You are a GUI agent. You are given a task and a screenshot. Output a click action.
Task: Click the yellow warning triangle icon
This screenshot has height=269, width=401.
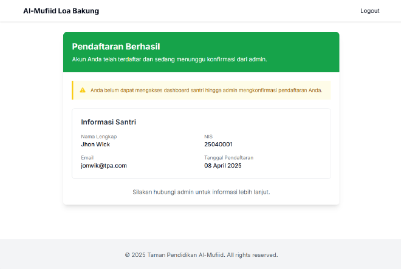83,90
